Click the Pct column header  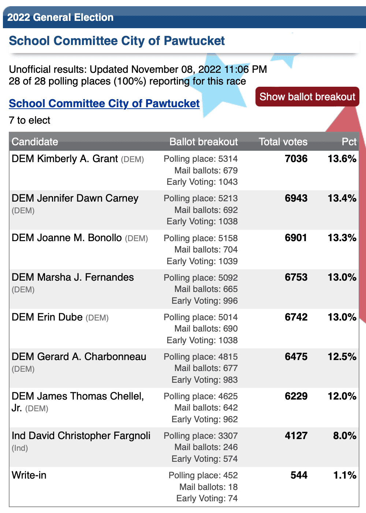point(349,142)
